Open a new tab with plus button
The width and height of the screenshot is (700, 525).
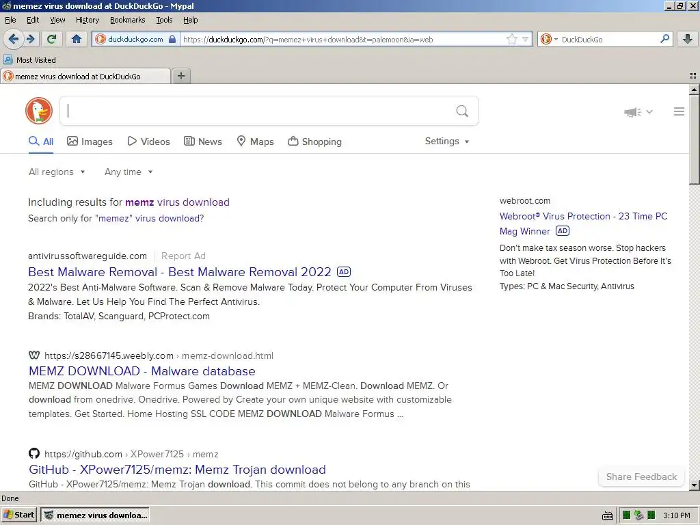[181, 76]
